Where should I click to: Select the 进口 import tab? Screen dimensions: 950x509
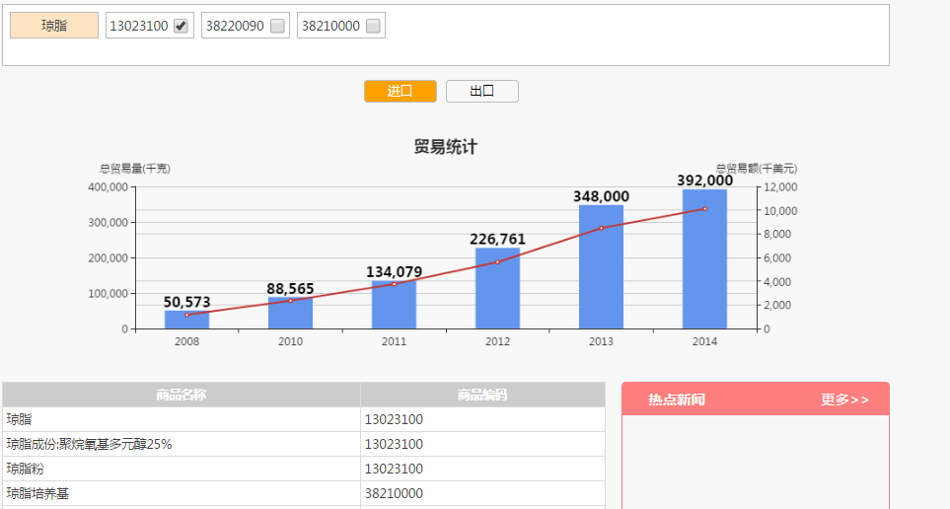tap(400, 92)
